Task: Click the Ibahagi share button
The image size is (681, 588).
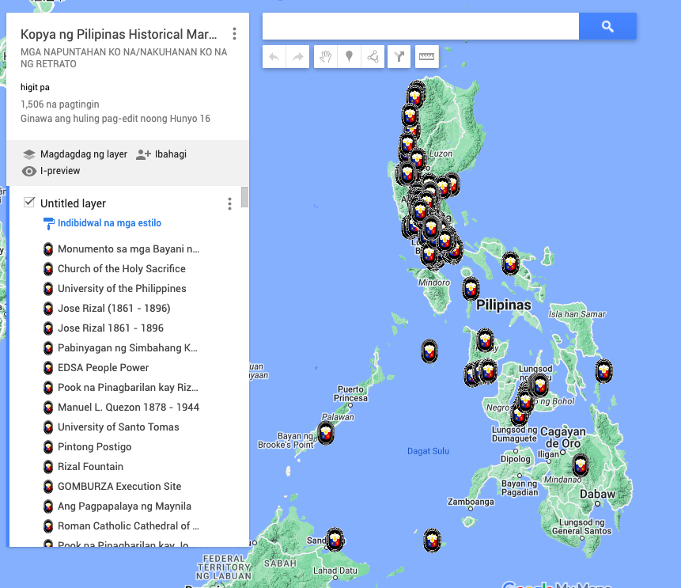Action: tap(161, 154)
